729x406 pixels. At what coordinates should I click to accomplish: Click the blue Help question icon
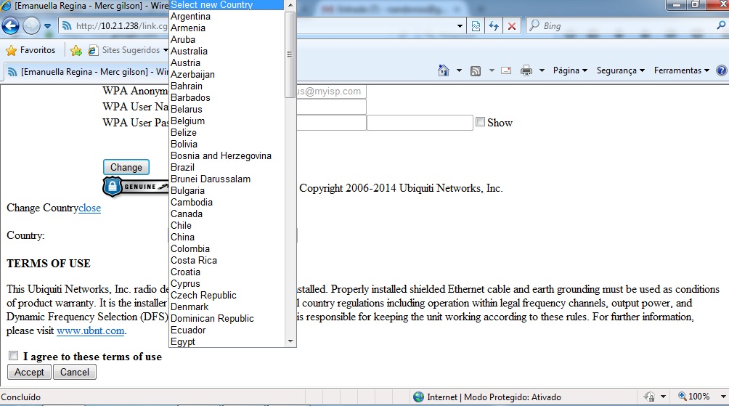[x=722, y=70]
